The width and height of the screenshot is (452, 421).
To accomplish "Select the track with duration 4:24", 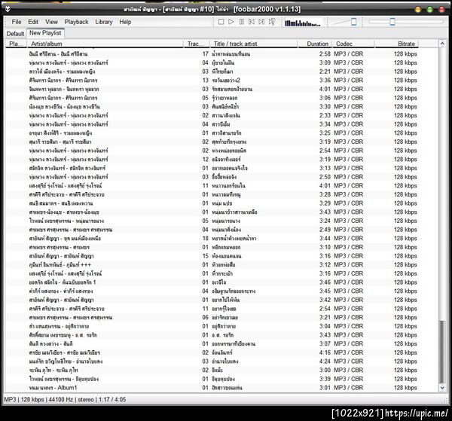I will (x=222, y=362).
